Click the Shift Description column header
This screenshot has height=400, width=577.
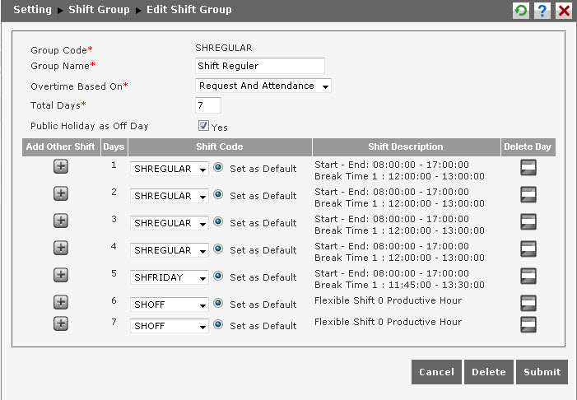407,147
